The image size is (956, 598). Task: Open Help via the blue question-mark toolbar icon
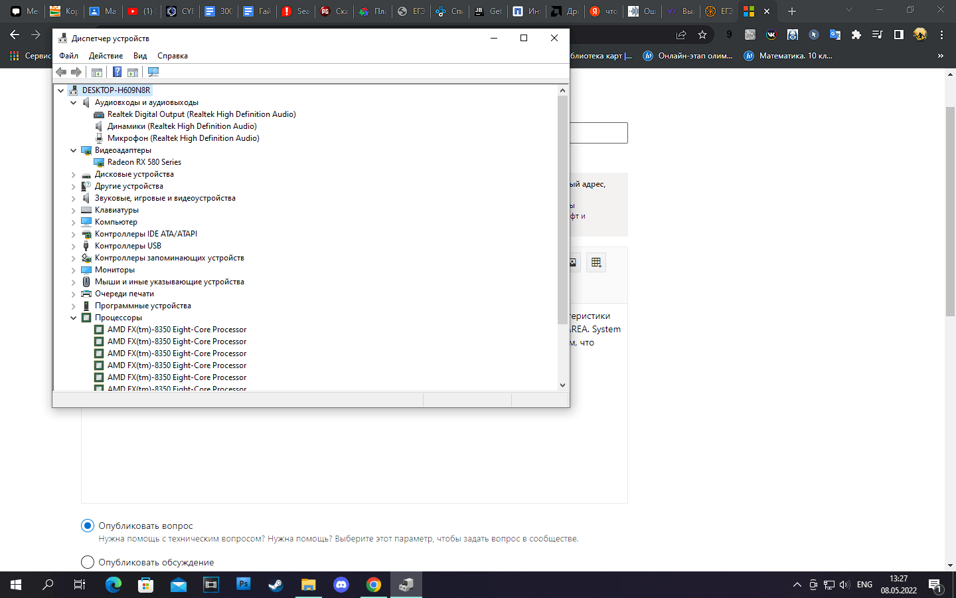pyautogui.click(x=117, y=72)
